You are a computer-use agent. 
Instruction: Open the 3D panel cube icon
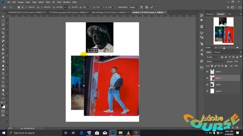(202, 61)
